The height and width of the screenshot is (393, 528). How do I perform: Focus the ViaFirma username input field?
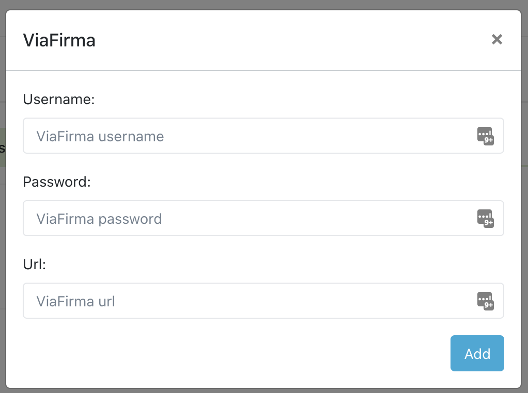coord(248,136)
